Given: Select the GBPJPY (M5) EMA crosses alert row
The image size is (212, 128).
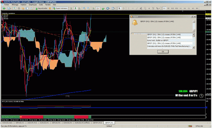Looking at the screenshot, I should 170,37.
